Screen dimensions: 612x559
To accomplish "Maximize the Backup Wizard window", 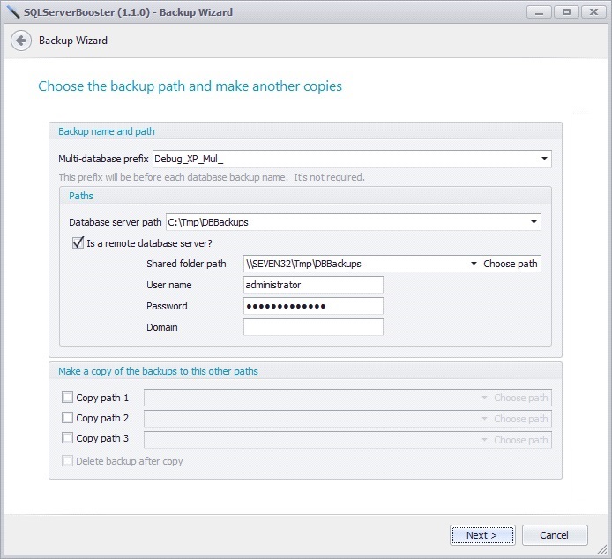I will pyautogui.click(x=566, y=12).
